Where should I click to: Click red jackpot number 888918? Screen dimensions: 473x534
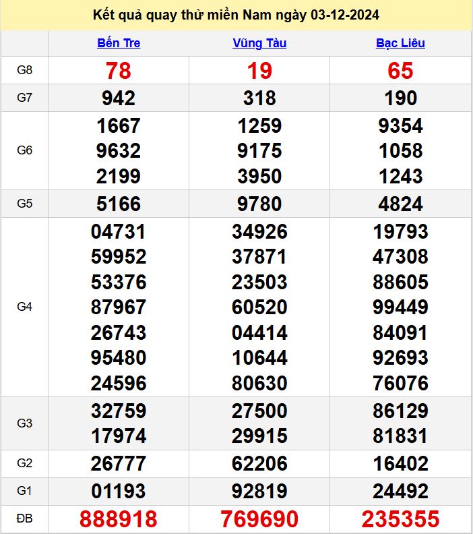coord(119,519)
